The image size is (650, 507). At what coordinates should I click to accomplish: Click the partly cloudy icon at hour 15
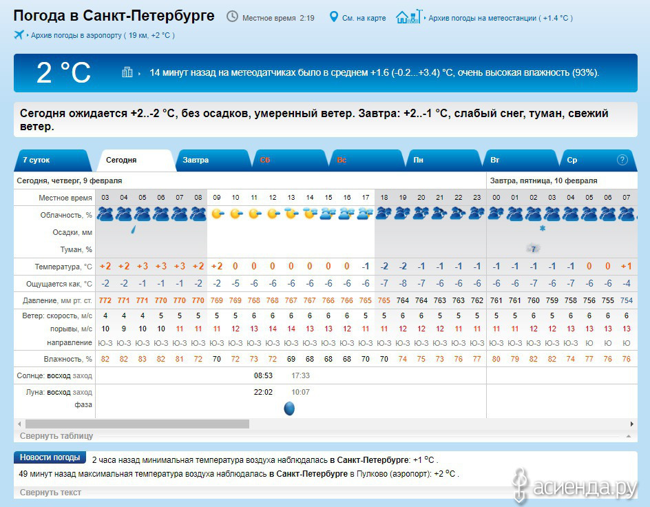pyautogui.click(x=328, y=214)
